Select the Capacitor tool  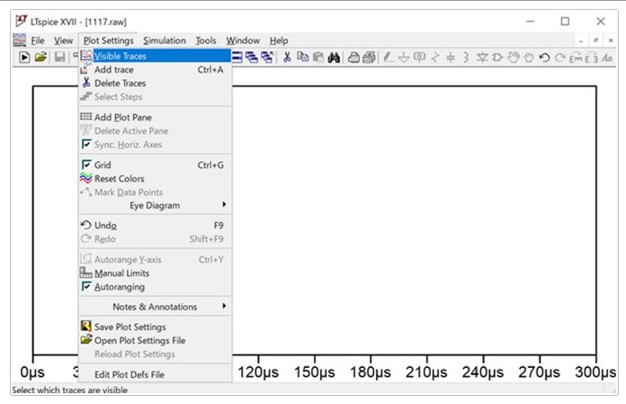(451, 58)
